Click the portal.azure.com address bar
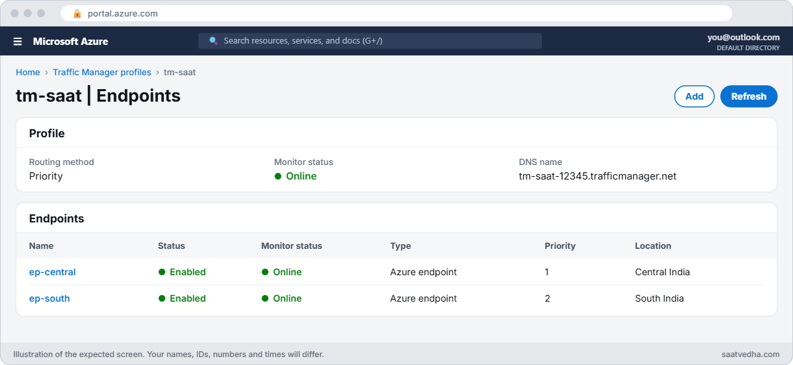Screen dimensions: 793x365 [x=397, y=13]
